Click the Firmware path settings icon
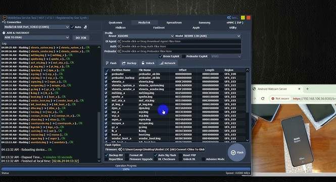 point(120,150)
